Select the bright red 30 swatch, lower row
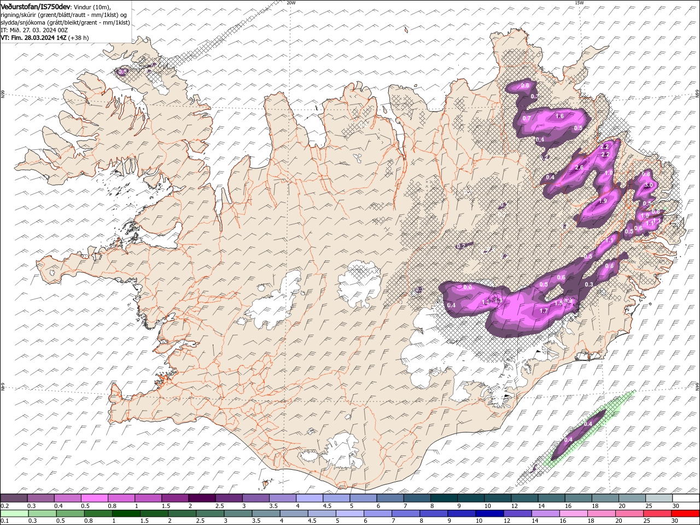The width and height of the screenshot is (700, 525). 685,514
